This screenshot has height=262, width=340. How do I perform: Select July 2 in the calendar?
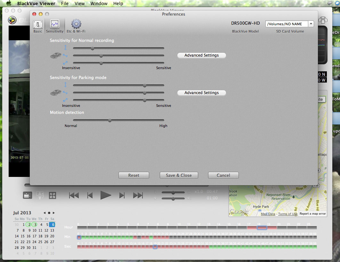29,225
